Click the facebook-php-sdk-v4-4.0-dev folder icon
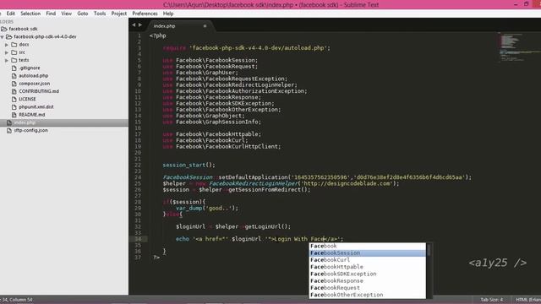 click(9, 36)
